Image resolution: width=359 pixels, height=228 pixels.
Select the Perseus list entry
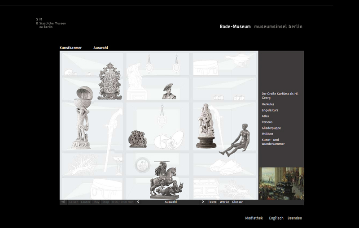click(x=267, y=122)
